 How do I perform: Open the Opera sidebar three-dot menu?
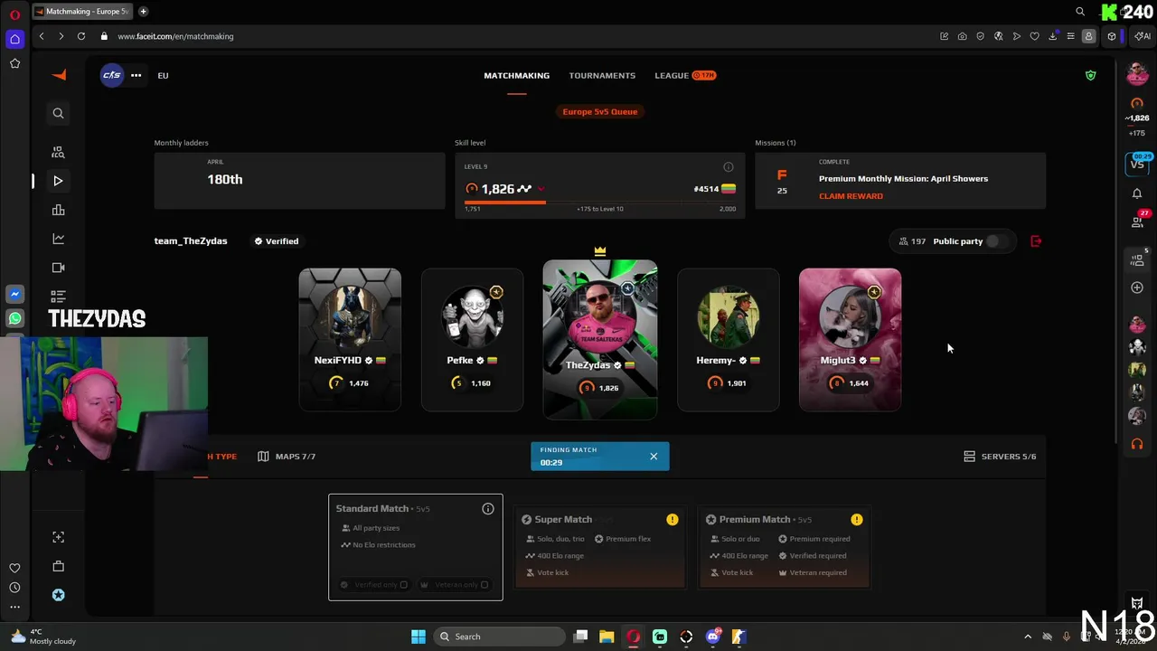14,608
